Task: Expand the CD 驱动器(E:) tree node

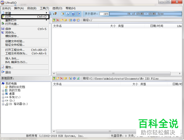Action: point(3,104)
